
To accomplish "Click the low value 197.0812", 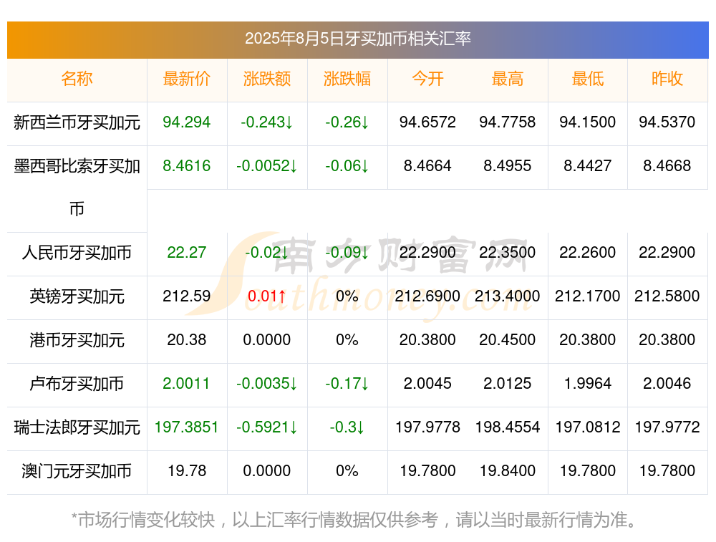I will pyautogui.click(x=588, y=427).
